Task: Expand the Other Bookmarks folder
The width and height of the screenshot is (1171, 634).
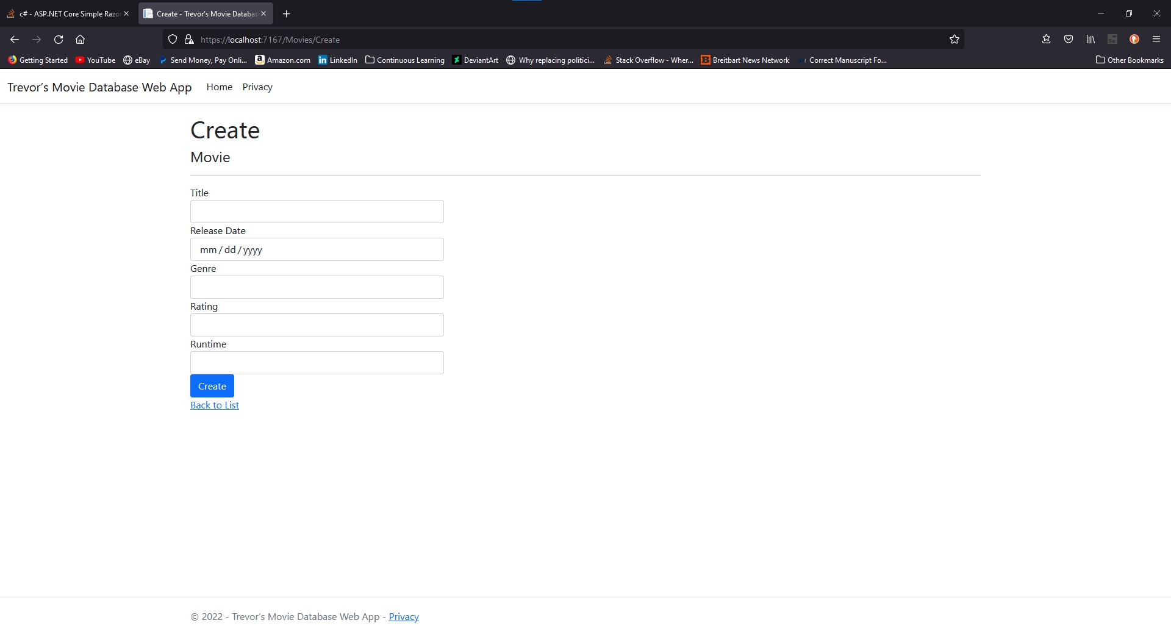Action: coord(1130,60)
